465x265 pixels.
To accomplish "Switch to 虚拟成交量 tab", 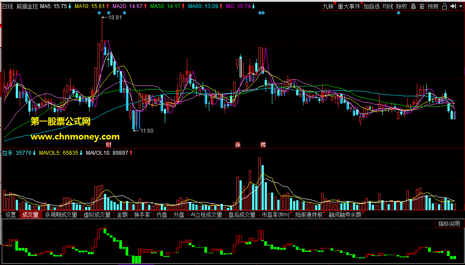I will (x=97, y=215).
